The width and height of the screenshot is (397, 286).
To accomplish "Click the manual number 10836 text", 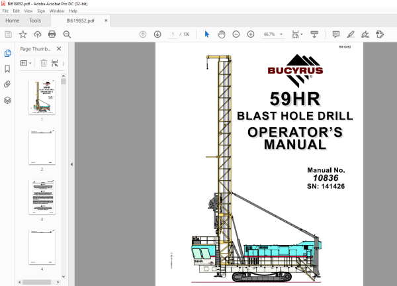I will (326, 178).
